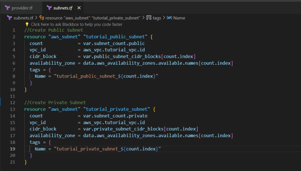Click the Blackbox code faster hint link
Image resolution: width=301 pixels, height=171 pixels.
click(77, 24)
